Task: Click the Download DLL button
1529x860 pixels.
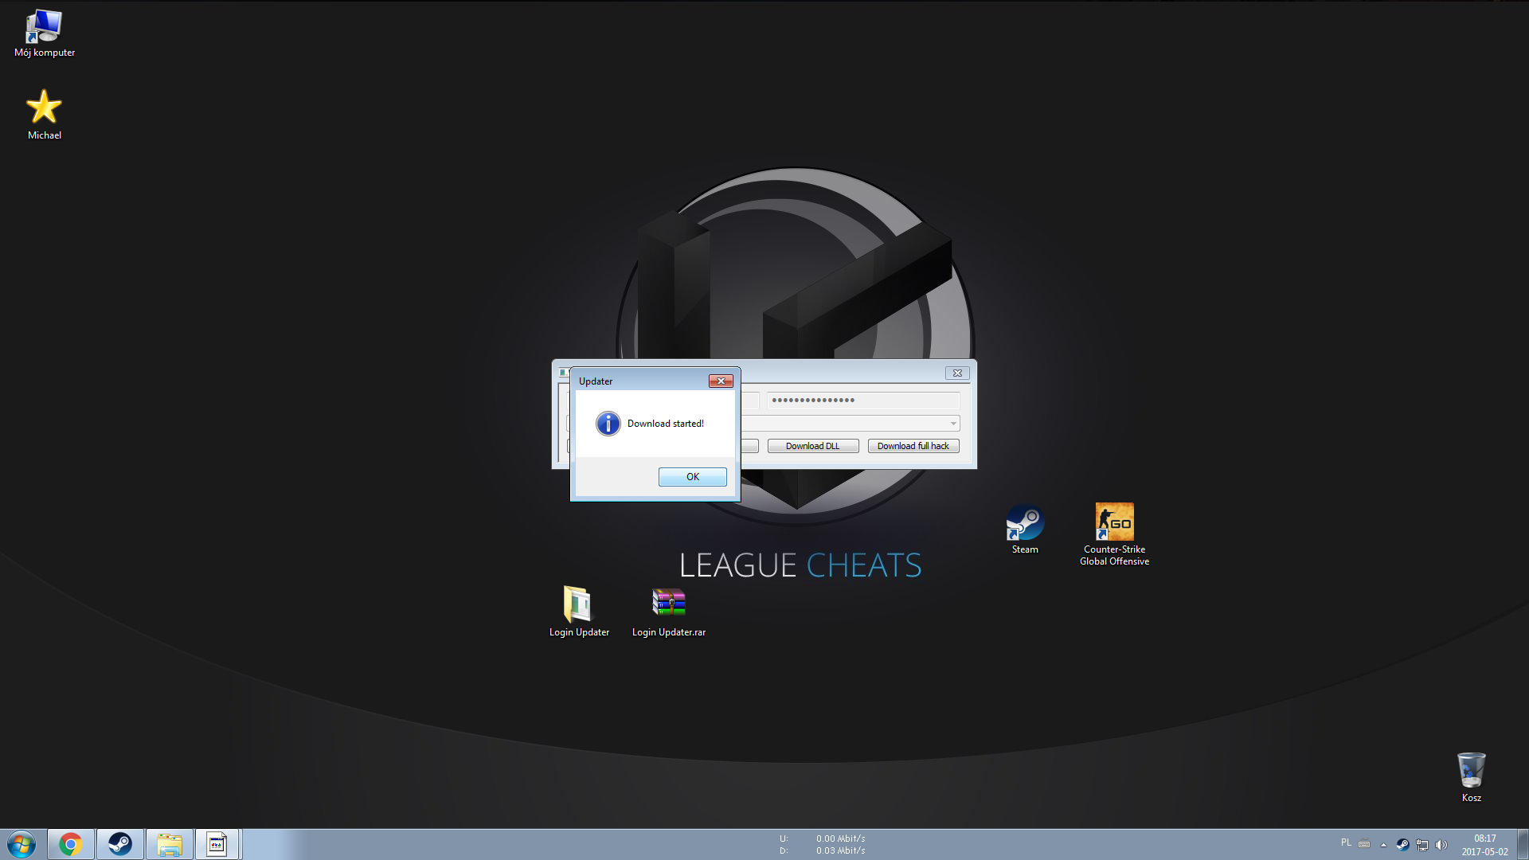Action: click(x=812, y=446)
